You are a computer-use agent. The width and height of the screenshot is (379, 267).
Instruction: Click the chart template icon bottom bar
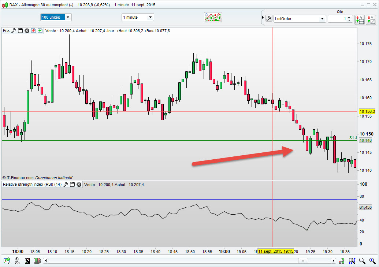tap(27, 260)
